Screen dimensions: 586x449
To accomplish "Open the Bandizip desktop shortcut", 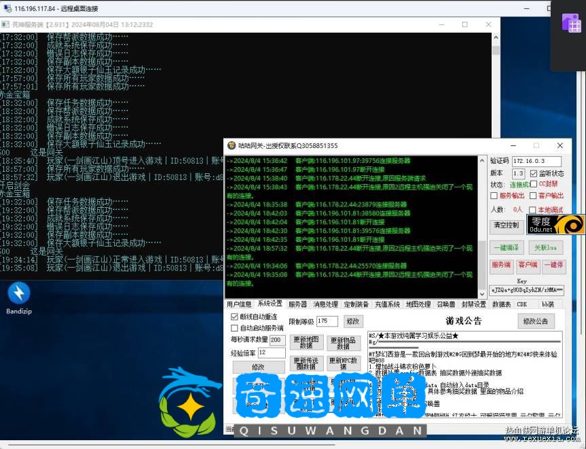I will (x=18, y=294).
